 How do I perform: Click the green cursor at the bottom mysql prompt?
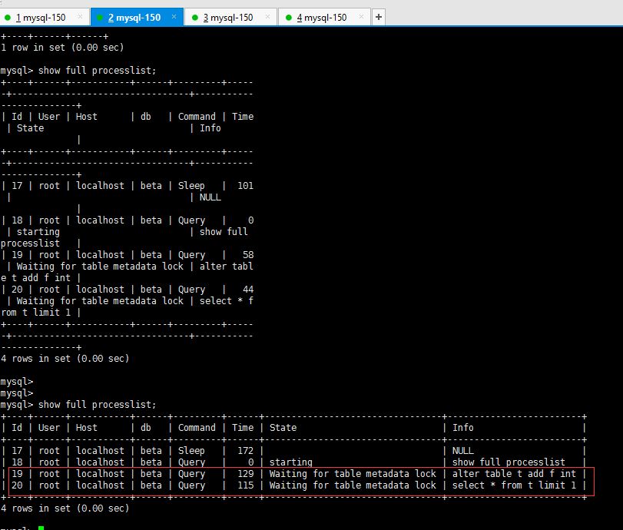[x=41, y=528]
